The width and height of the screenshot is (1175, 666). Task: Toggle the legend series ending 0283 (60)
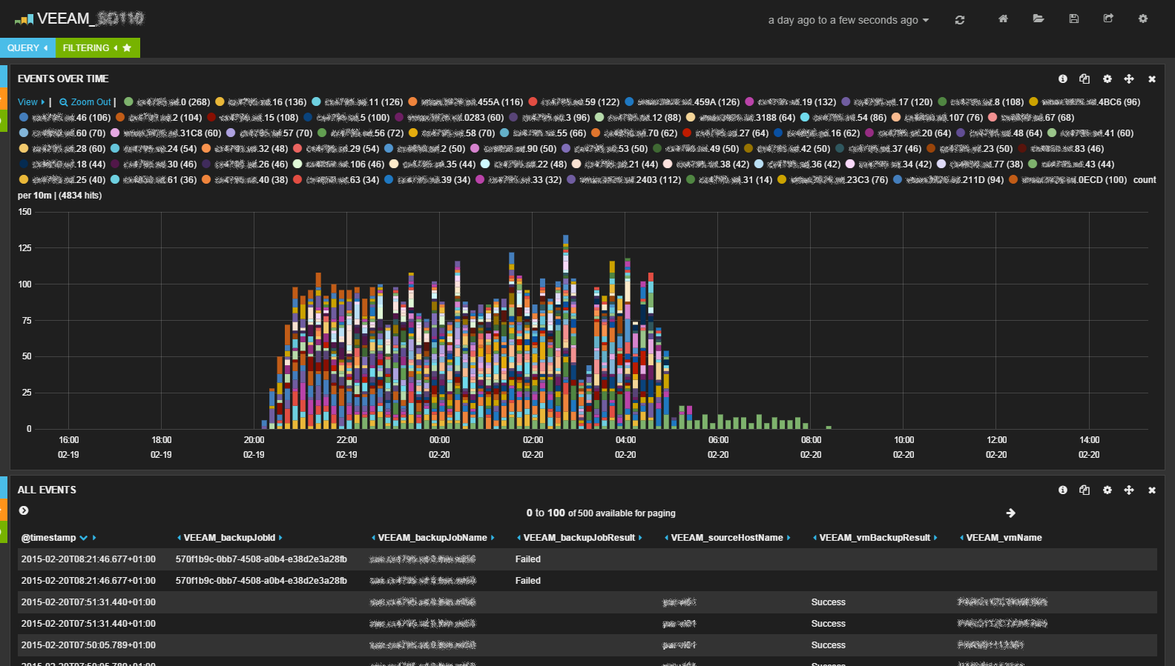pos(449,118)
